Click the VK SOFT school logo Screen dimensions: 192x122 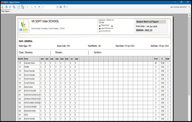point(24,26)
